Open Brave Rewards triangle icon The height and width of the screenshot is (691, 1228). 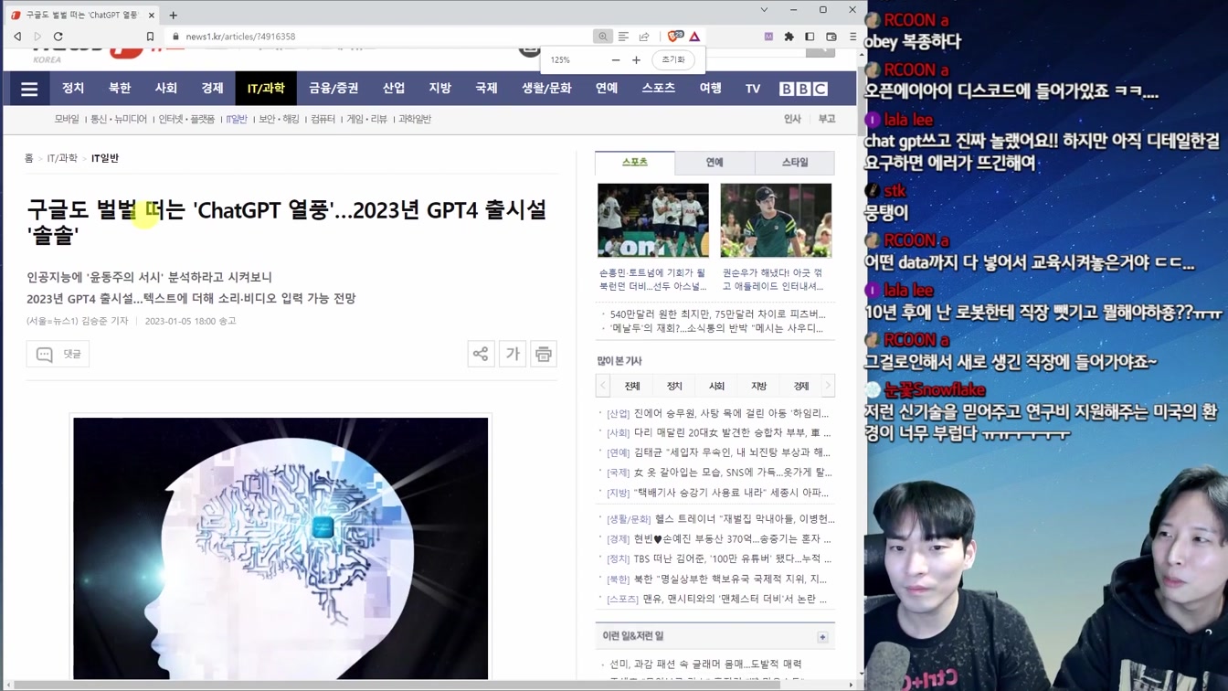(x=694, y=37)
